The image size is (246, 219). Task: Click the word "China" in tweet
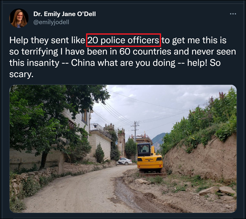(83, 63)
